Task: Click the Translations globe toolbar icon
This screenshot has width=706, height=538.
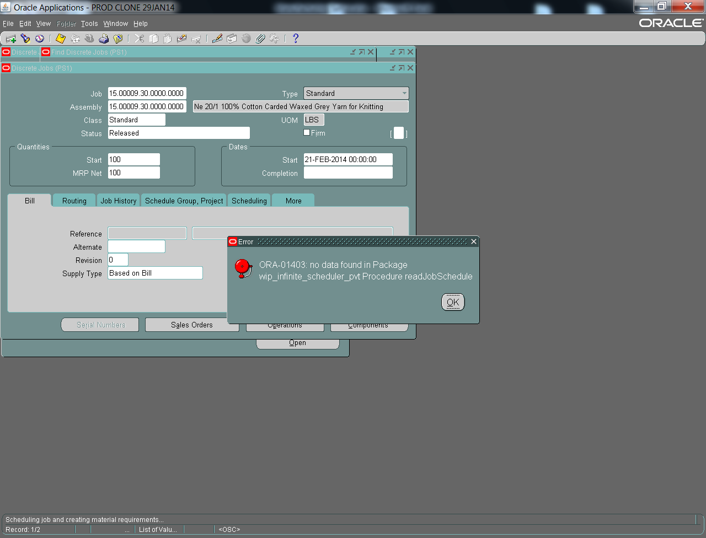Action: click(246, 39)
